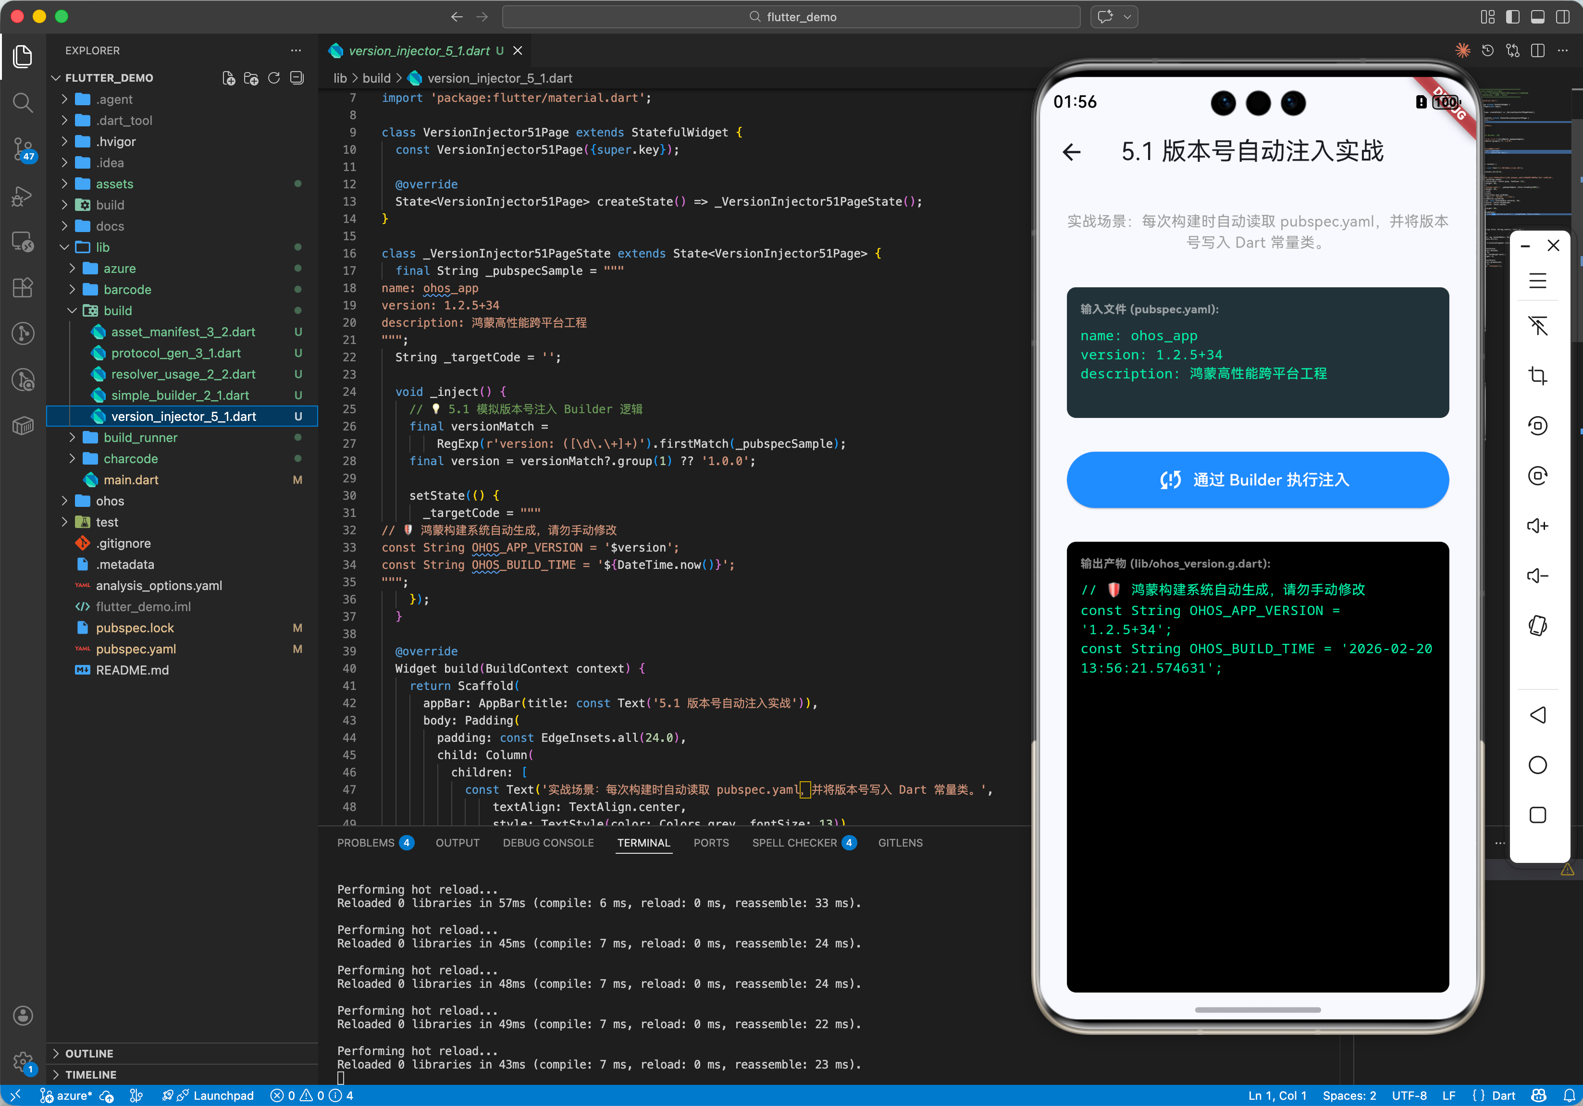Open Source Control view with 47 badge

23,149
